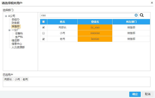
Task: Click the 取消 cancel button
Action: [x=148, y=94]
